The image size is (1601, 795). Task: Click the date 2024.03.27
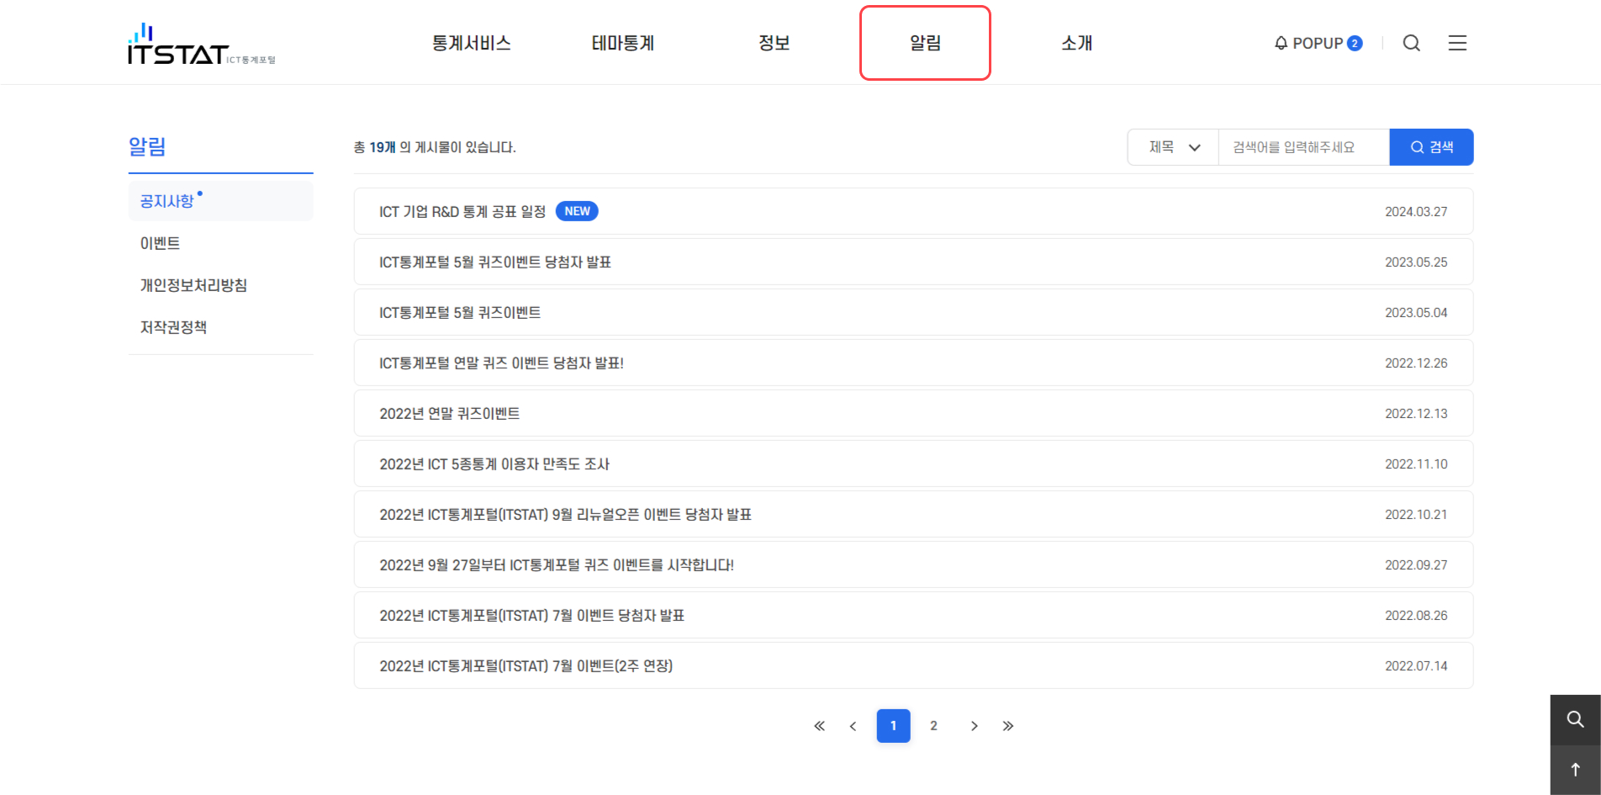point(1416,212)
